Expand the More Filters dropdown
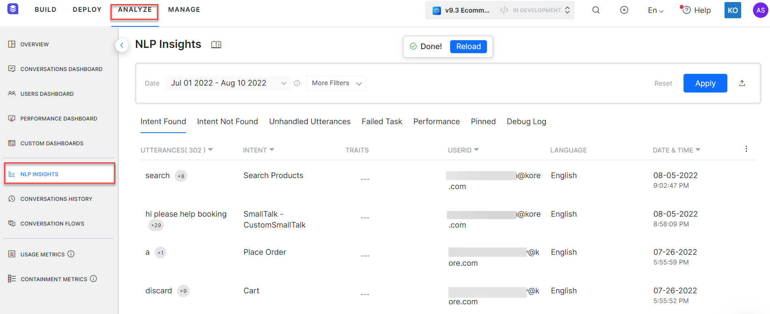This screenshot has height=314, width=770. [336, 83]
